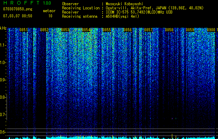Click the Observer field label
Viewport: 218px width, 139px height.
(x=70, y=4)
